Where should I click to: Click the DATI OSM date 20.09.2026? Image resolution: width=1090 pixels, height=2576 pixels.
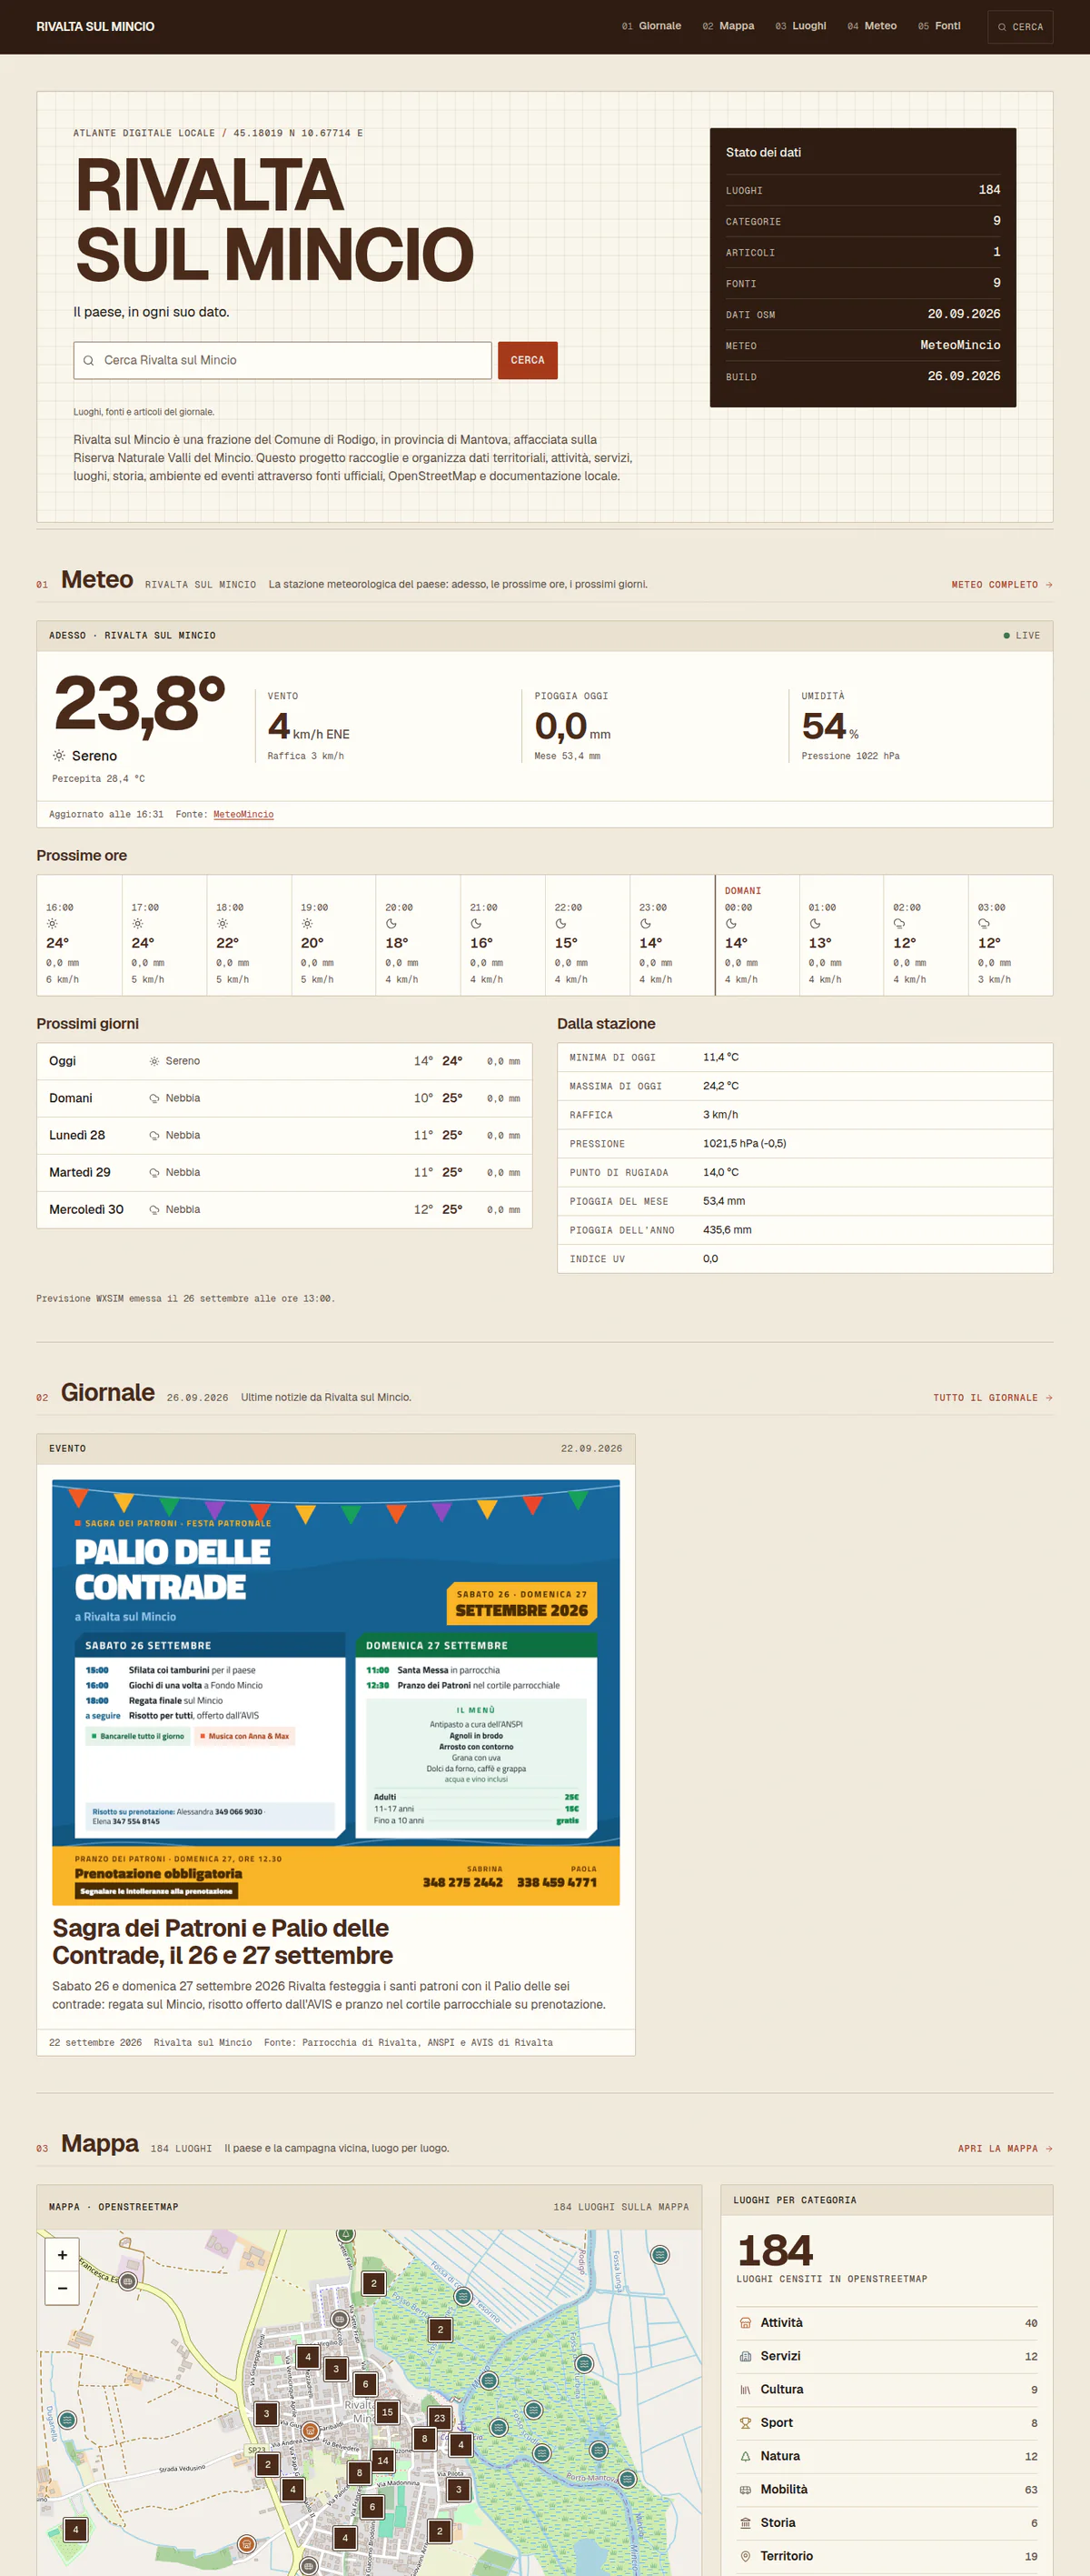coord(964,314)
